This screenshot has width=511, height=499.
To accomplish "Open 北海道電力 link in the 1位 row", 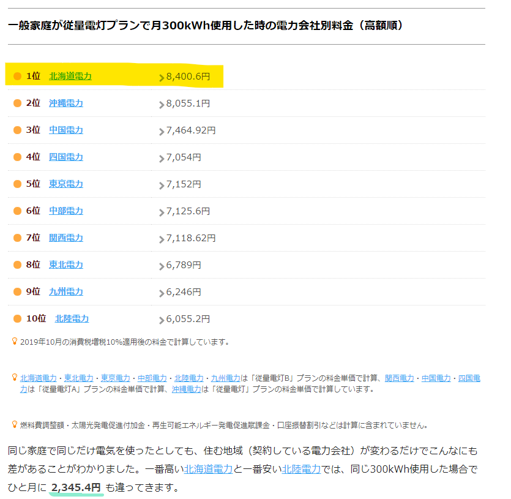I will point(70,76).
